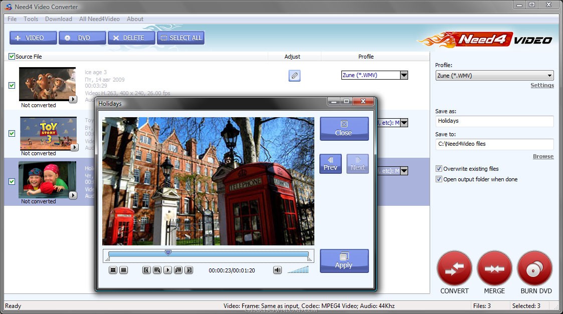This screenshot has width=563, height=314.
Task: Open the adjust (edit) icon for ice age 3
Action: (294, 75)
